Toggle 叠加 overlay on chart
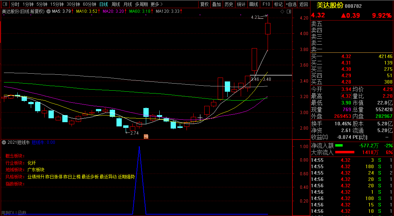 click(x=217, y=4)
